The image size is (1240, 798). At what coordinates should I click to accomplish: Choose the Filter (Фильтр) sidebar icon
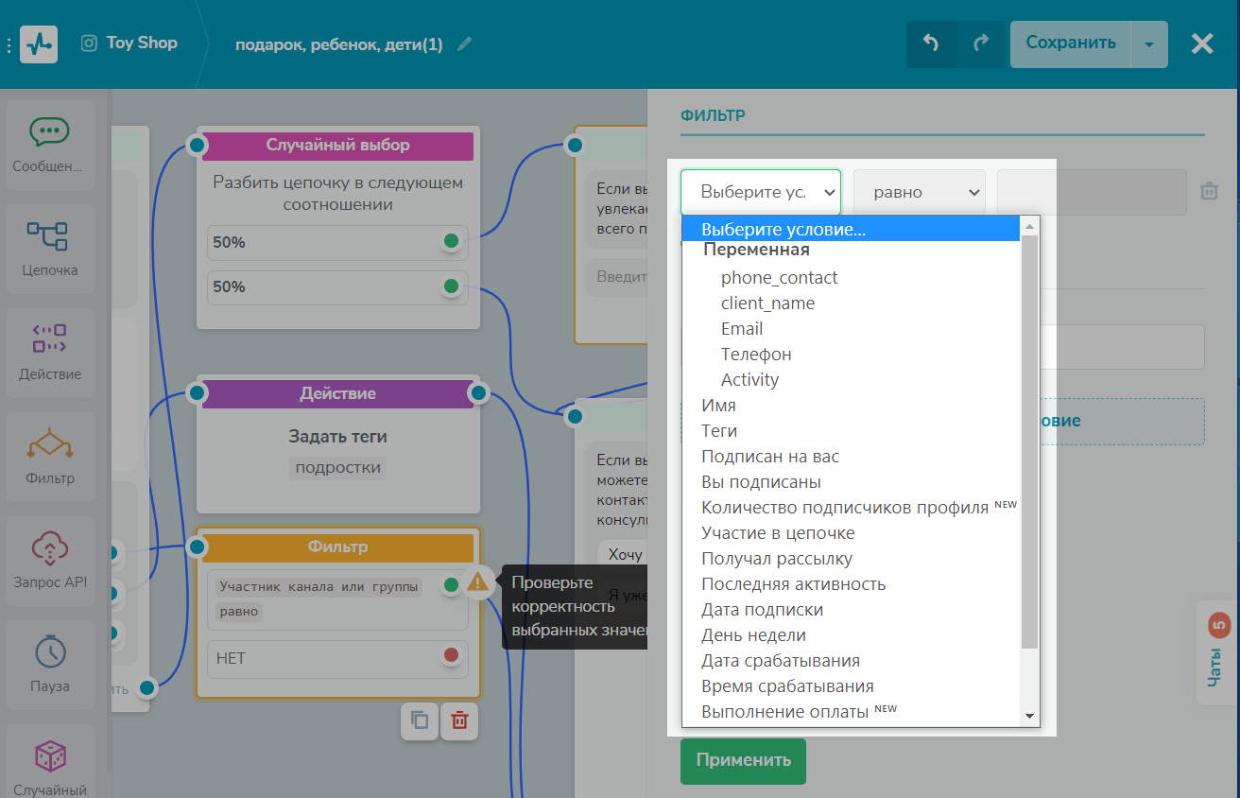49,456
